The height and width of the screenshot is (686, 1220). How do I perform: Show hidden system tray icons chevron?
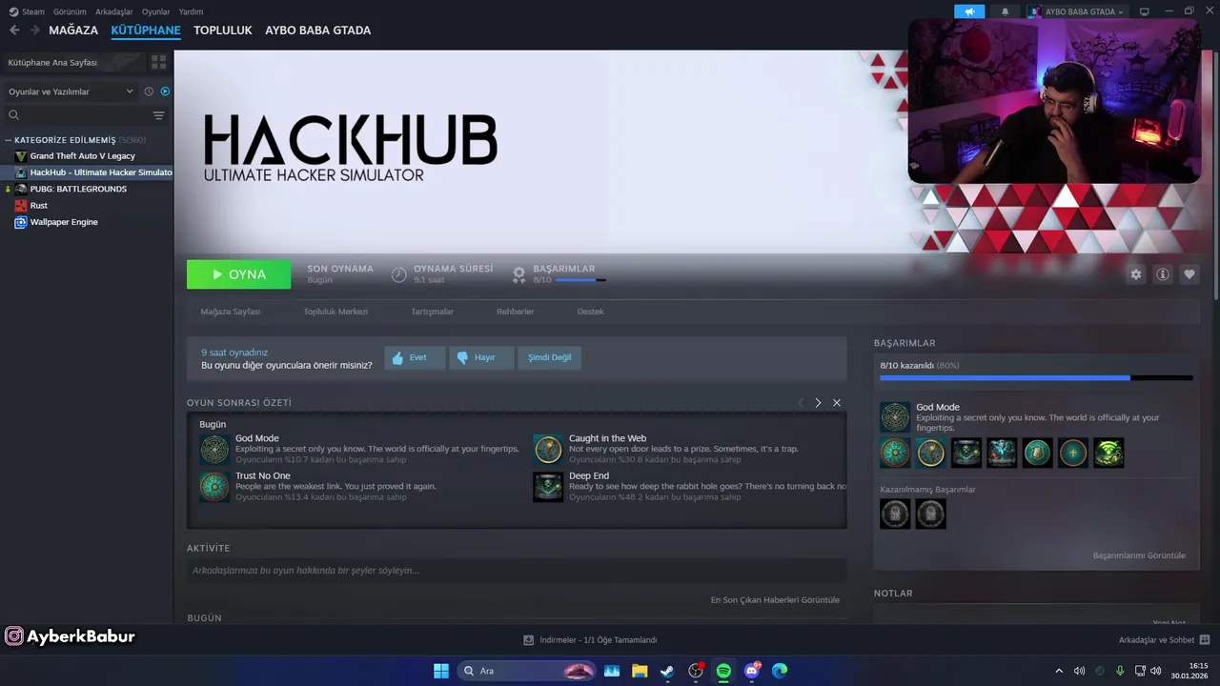click(x=1058, y=671)
